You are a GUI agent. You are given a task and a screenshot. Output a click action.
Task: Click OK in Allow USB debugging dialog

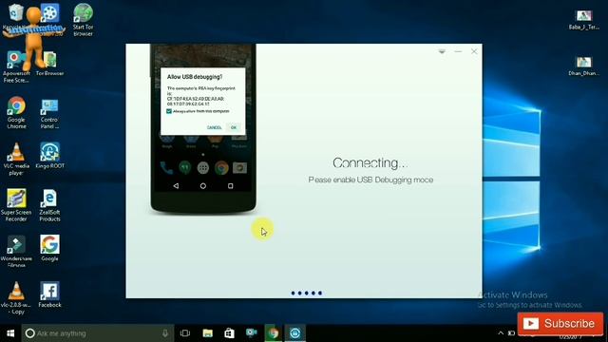pyautogui.click(x=234, y=127)
